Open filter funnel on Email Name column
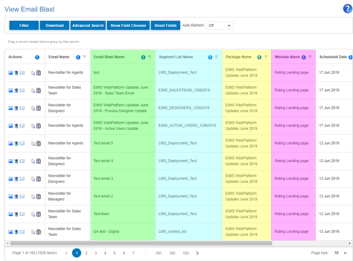The image size is (353, 261). [x=84, y=57]
